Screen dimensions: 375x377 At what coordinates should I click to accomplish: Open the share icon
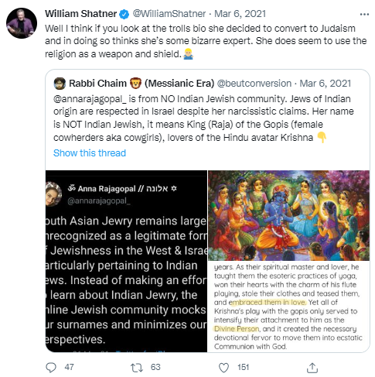point(312,368)
